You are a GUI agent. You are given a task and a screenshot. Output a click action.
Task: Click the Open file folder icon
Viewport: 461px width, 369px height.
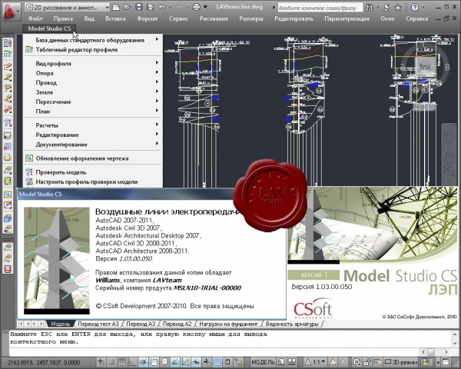point(128,7)
